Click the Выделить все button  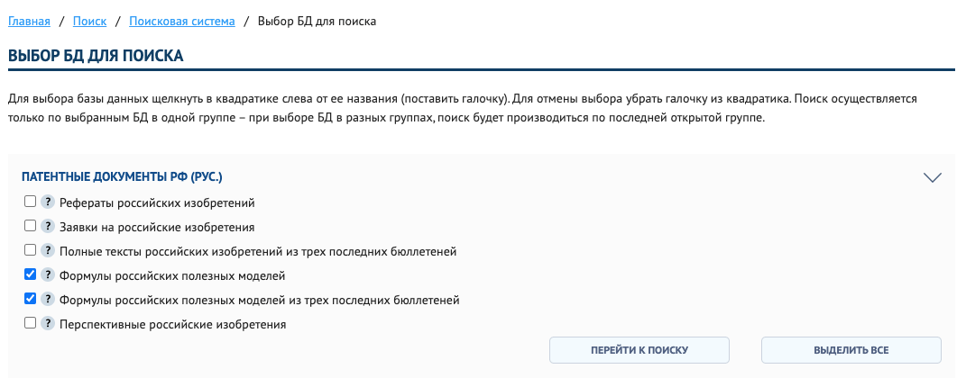pos(851,350)
